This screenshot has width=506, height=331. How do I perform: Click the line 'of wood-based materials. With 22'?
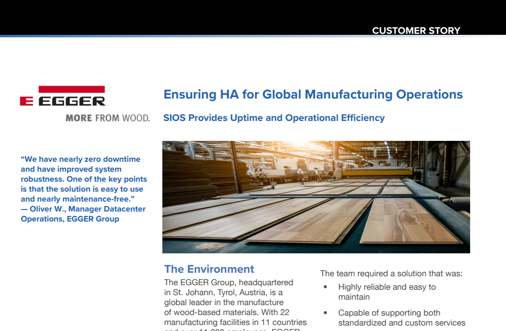(x=227, y=313)
